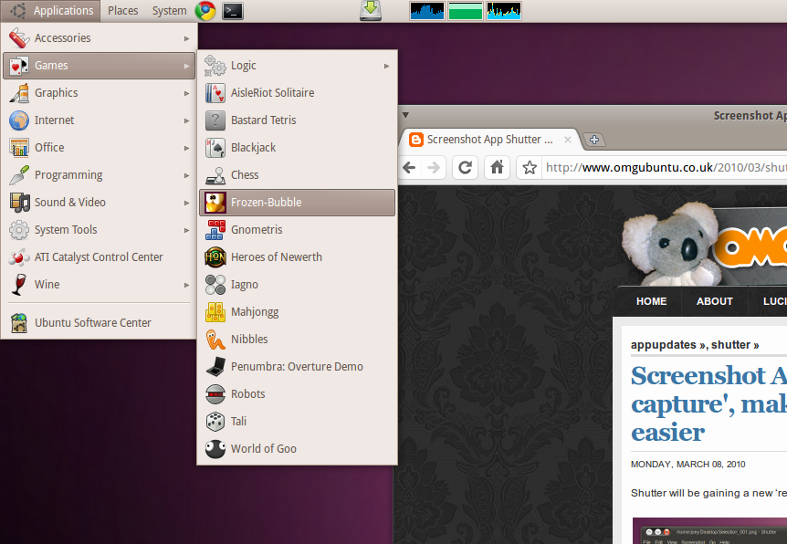Click the Wine glass icon
Screen dimensions: 787x544
tap(19, 285)
